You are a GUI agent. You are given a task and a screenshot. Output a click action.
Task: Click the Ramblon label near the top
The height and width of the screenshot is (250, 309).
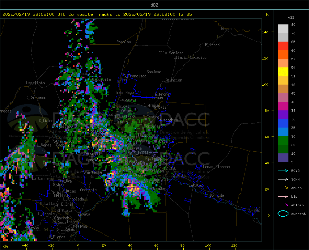click(x=124, y=42)
